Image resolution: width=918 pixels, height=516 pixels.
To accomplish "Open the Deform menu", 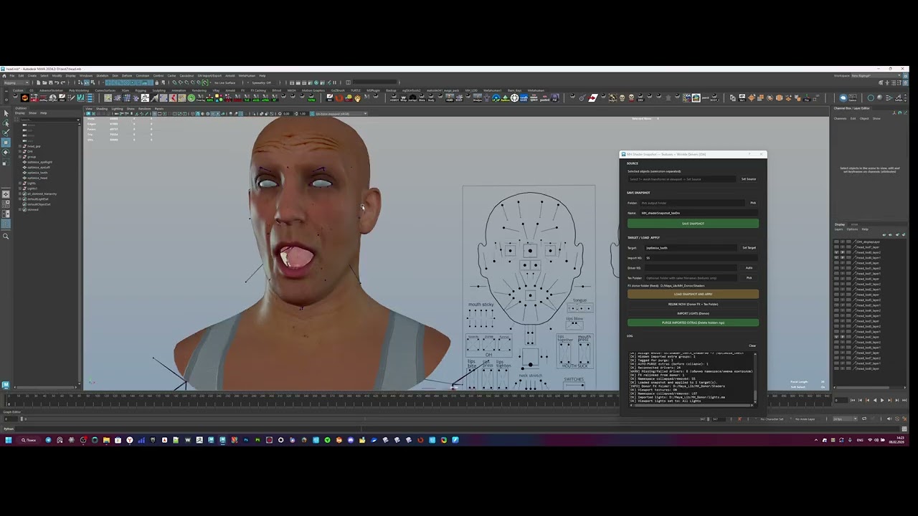I will pyautogui.click(x=127, y=76).
